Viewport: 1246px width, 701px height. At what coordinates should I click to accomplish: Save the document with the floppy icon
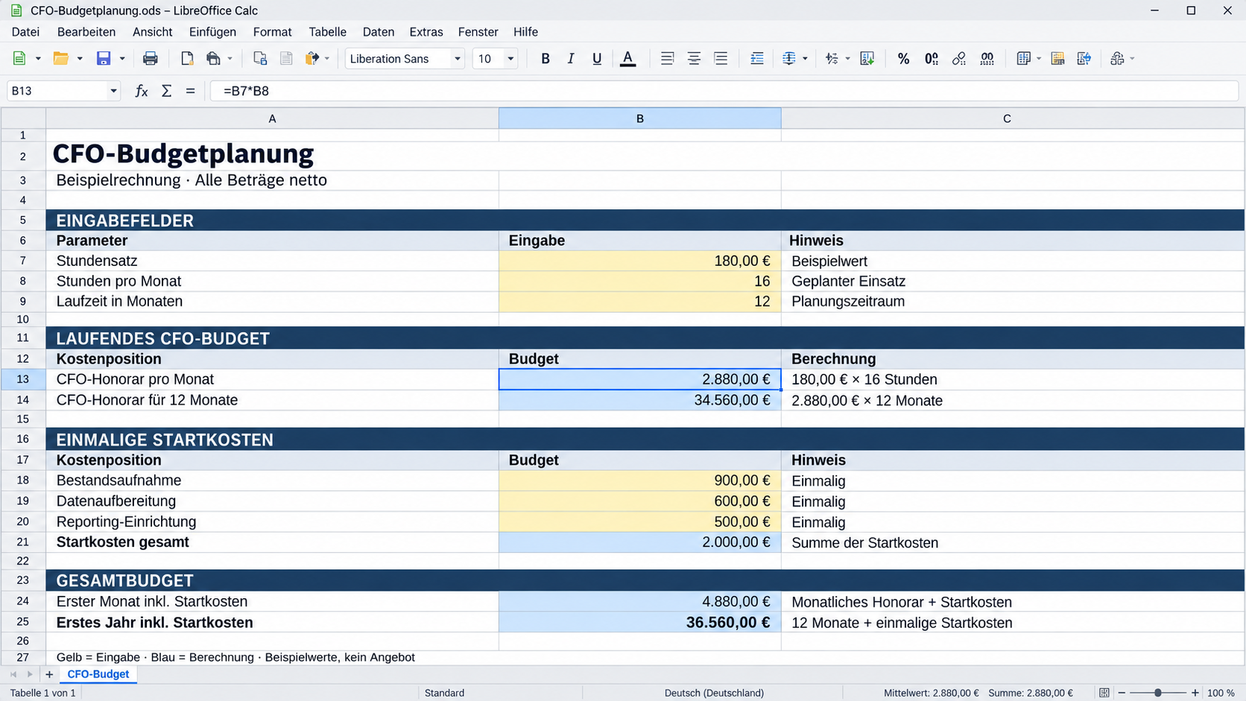(x=104, y=59)
